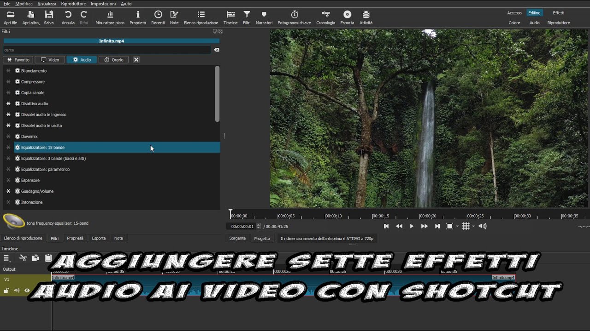Toggle favorite star for Bilanciamento
The width and height of the screenshot is (590, 331).
pos(8,71)
